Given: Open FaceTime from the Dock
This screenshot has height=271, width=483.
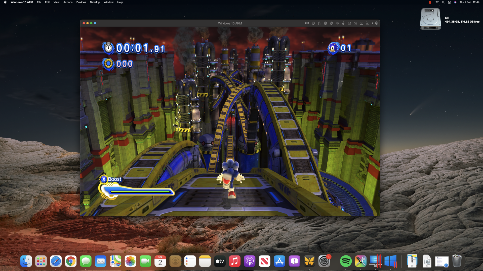Looking at the screenshot, I should click(145, 261).
